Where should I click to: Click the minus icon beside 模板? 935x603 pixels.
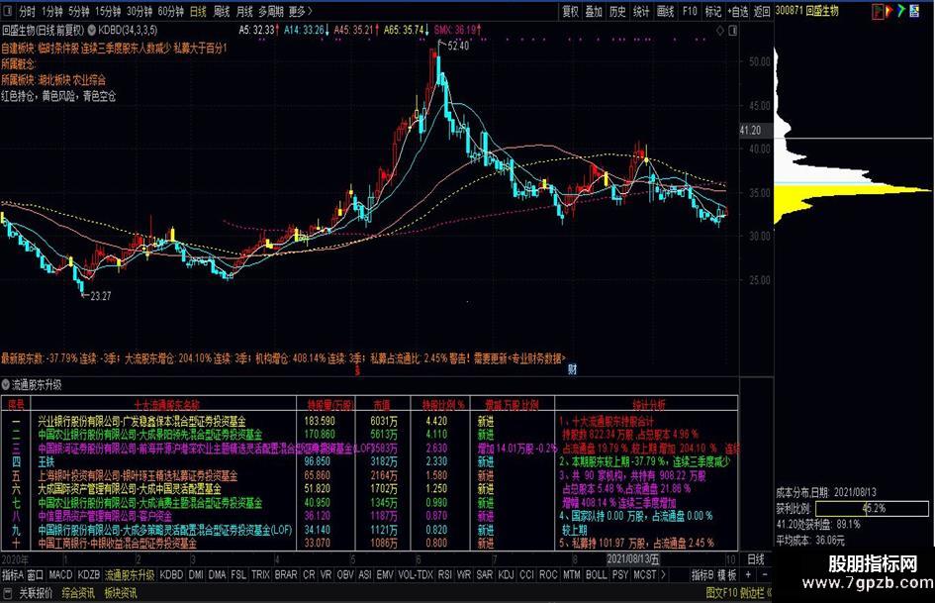pyautogui.click(x=765, y=574)
